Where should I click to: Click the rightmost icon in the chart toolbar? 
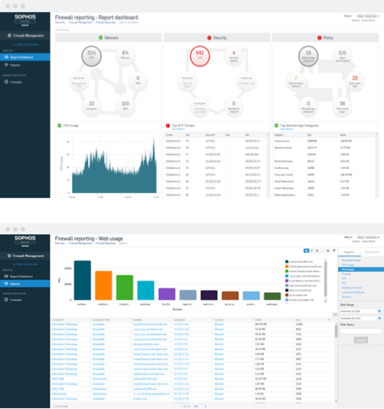pyautogui.click(x=334, y=250)
